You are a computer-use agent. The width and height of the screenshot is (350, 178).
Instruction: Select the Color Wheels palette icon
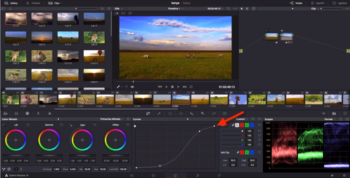27,113
